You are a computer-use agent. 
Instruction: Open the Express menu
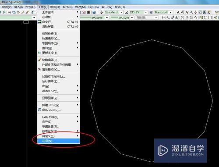(x=94, y=7)
